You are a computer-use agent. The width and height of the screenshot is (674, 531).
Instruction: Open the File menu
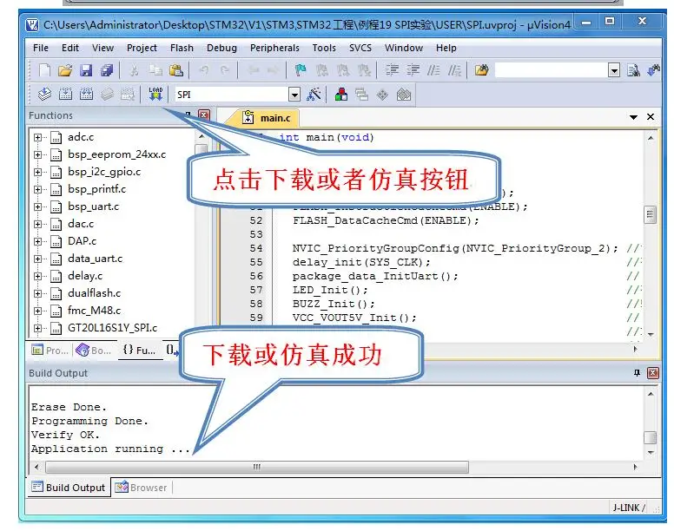(41, 48)
